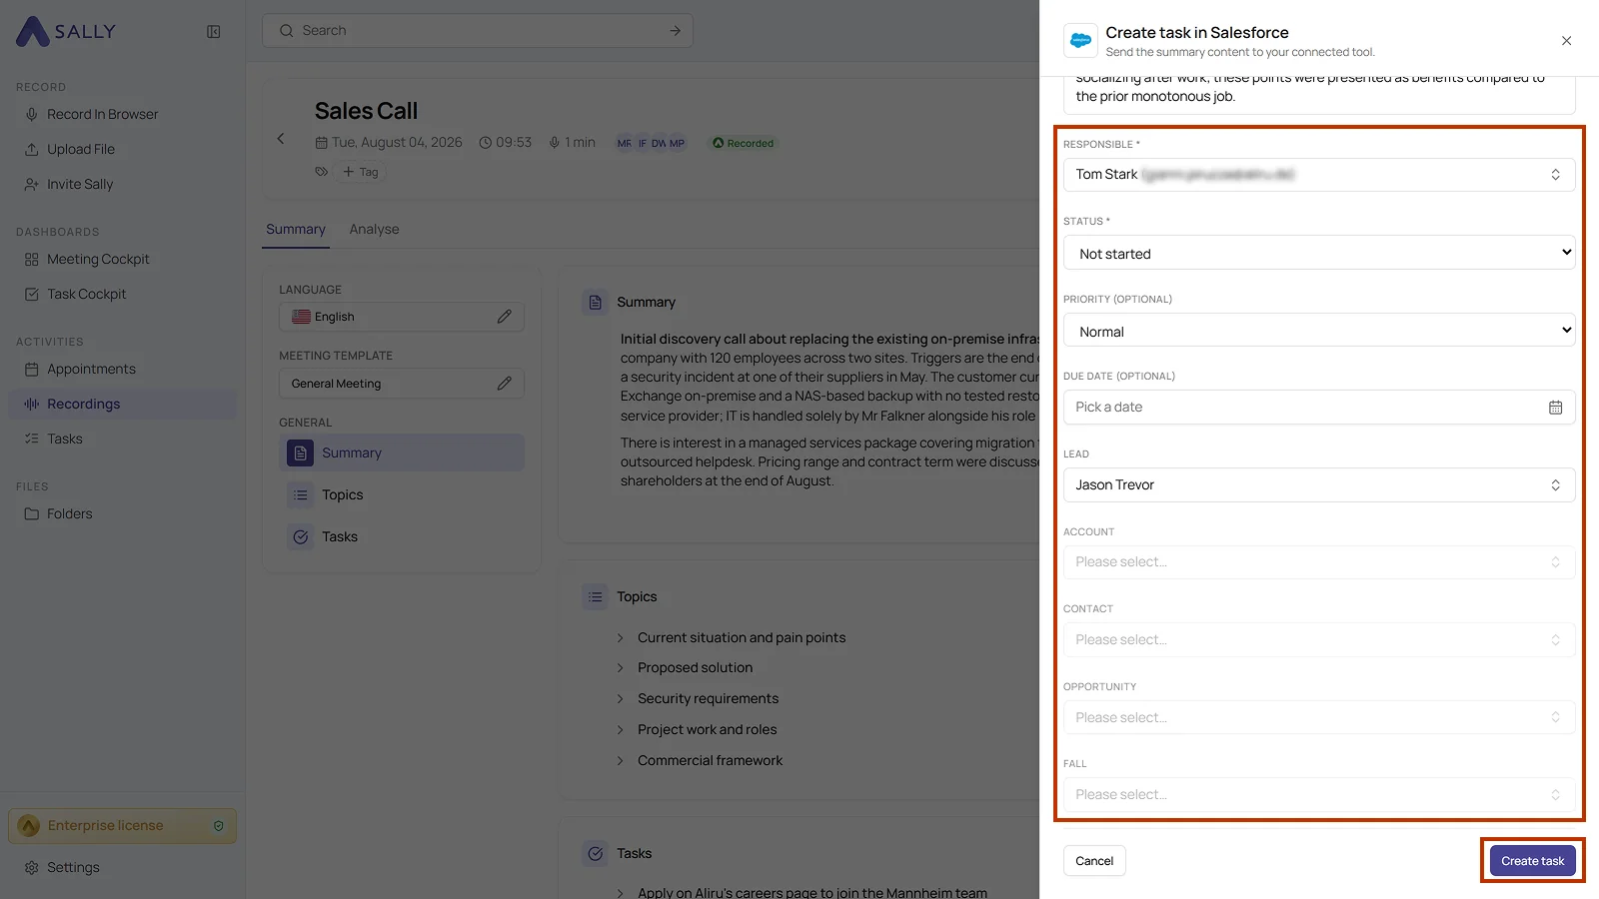This screenshot has width=1599, height=899.
Task: Click the Upload File icon
Action: click(x=32, y=150)
